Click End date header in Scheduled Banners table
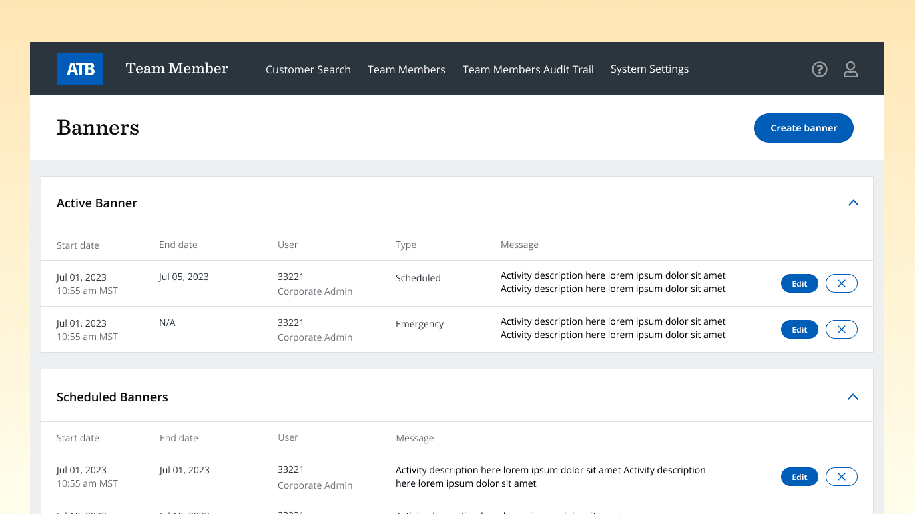This screenshot has width=915, height=514. pos(179,438)
